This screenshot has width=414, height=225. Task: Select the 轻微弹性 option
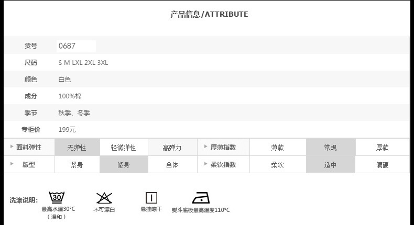124,148
